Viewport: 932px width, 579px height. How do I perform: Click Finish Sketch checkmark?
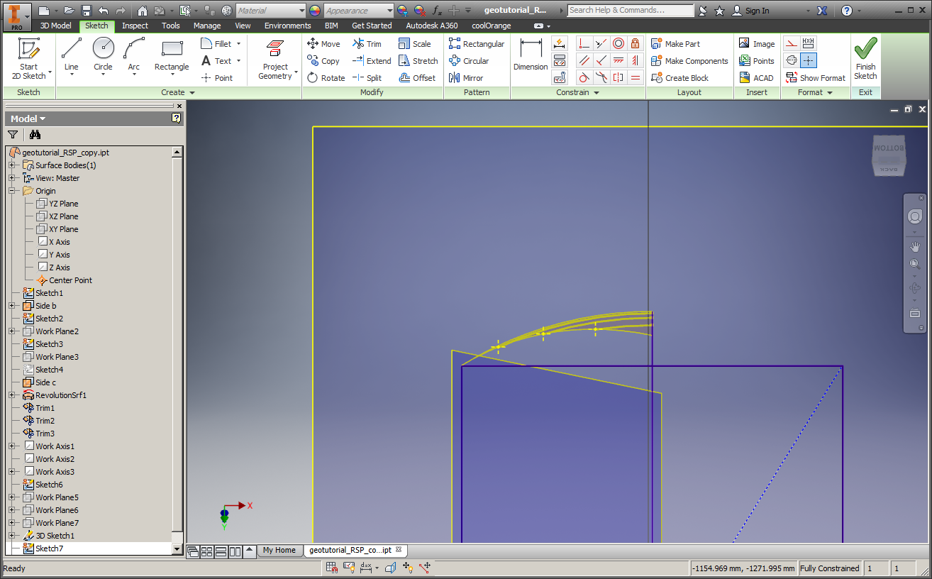tap(865, 58)
